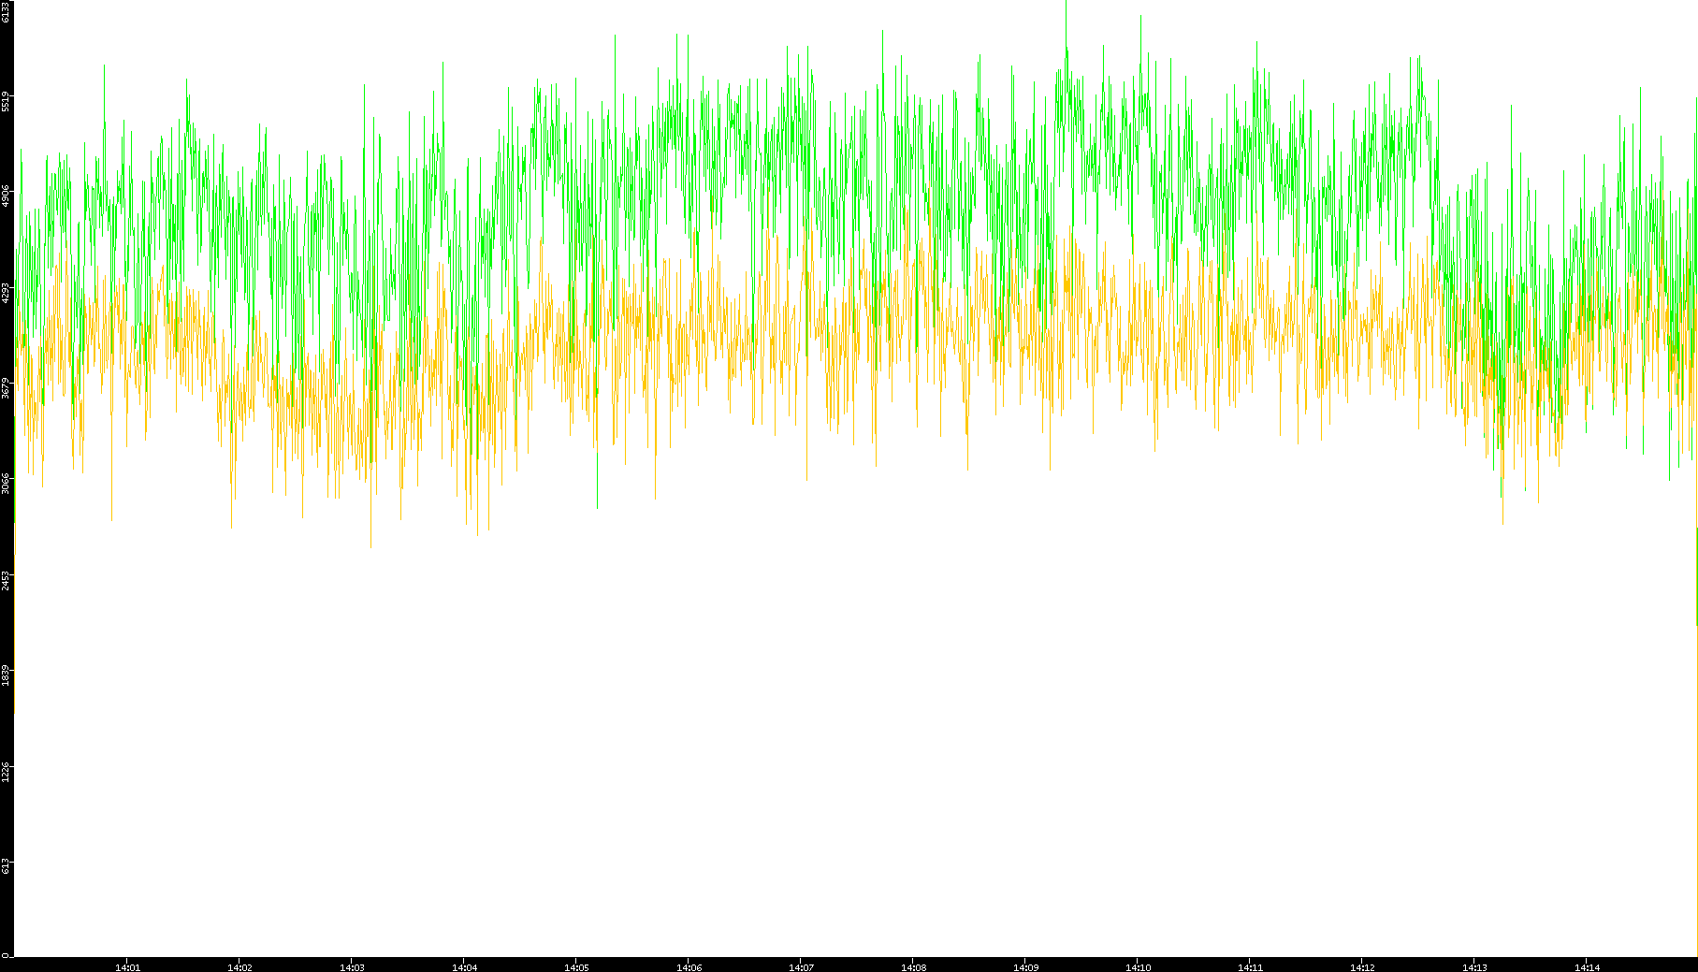The width and height of the screenshot is (1698, 972).
Task: Select the 14:07 time marker
Action: coord(801,966)
